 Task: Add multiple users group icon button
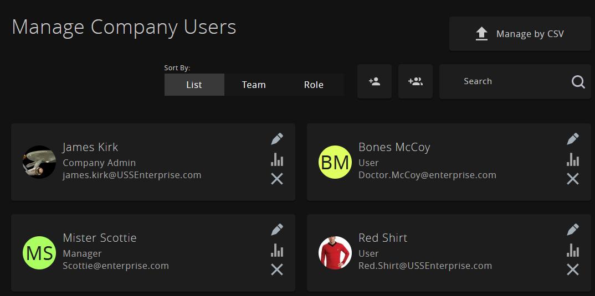[416, 81]
